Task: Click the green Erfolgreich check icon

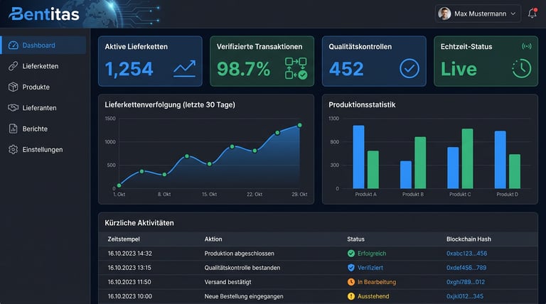Action: (351, 254)
